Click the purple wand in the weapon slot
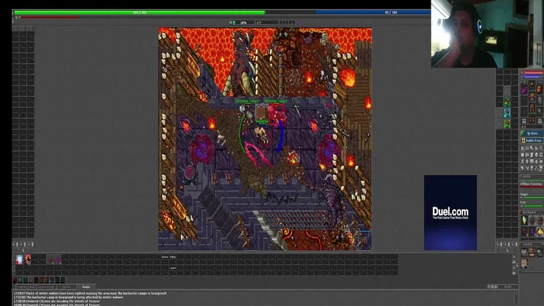This screenshot has width=544, height=306. [524, 90]
